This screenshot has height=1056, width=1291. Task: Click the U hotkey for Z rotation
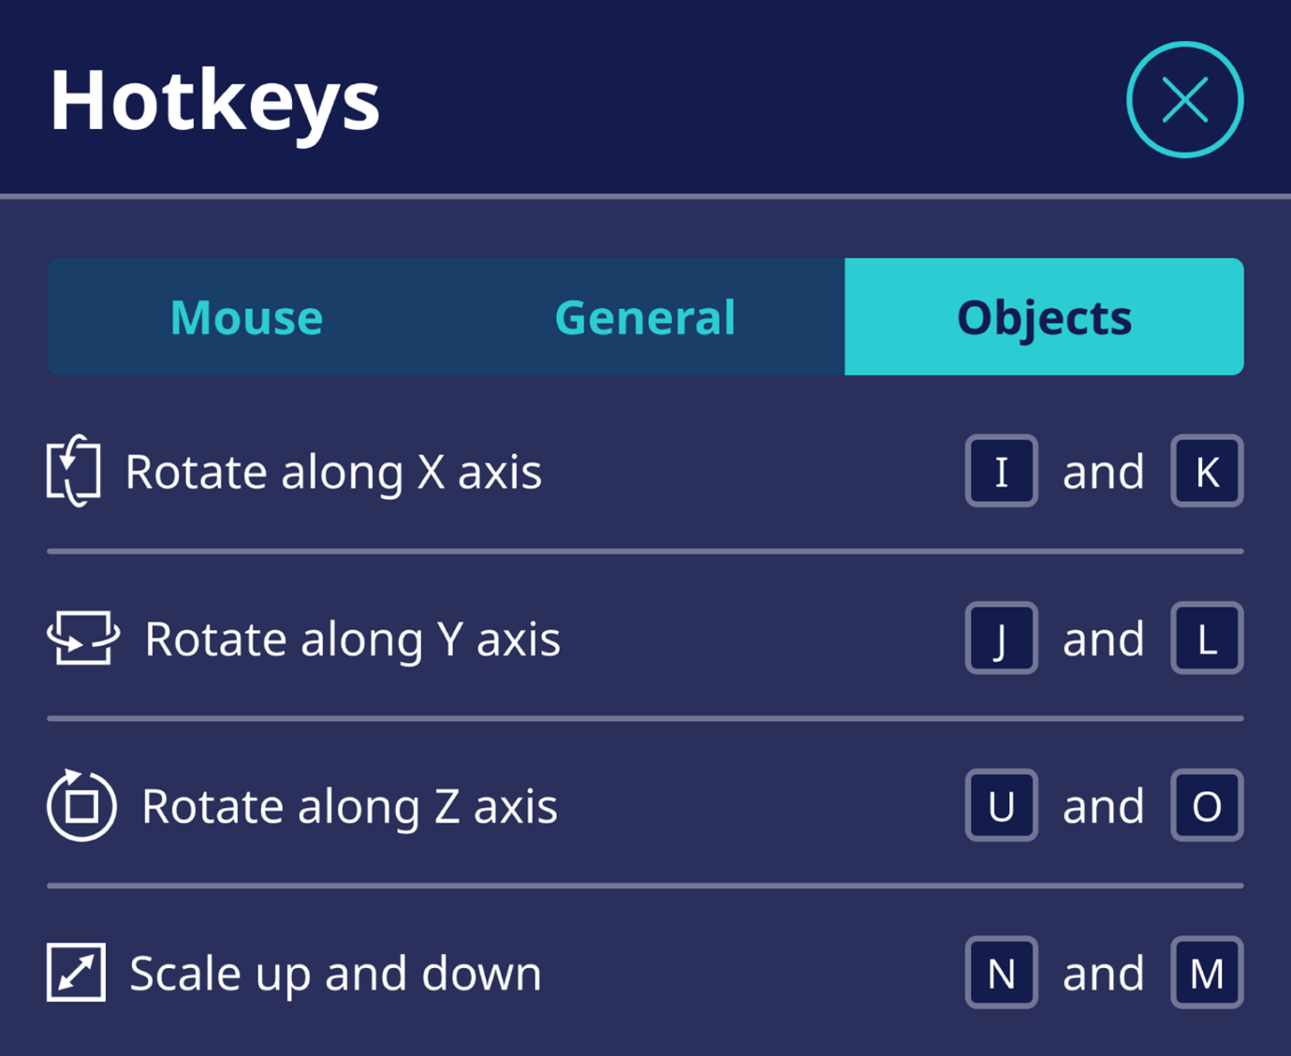point(1001,804)
